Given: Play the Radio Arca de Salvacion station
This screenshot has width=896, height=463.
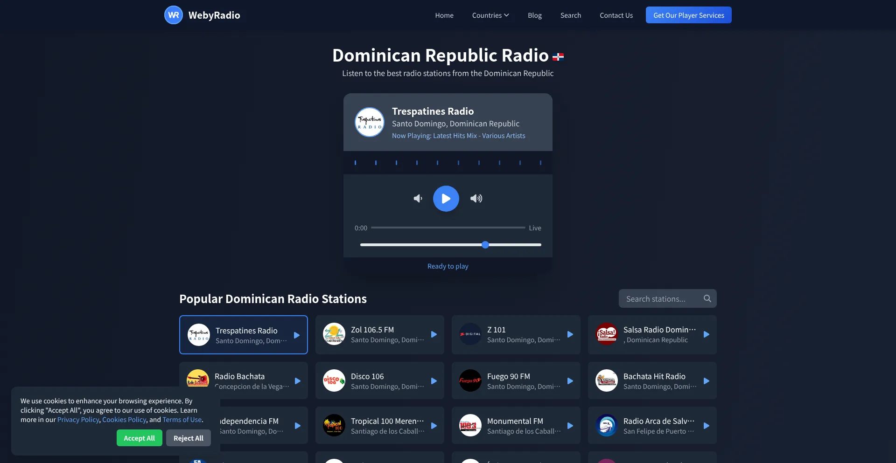Looking at the screenshot, I should point(707,426).
